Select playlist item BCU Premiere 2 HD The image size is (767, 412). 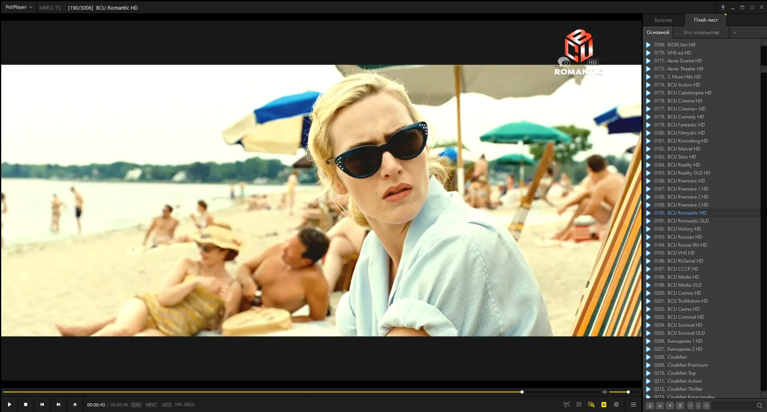click(x=702, y=197)
